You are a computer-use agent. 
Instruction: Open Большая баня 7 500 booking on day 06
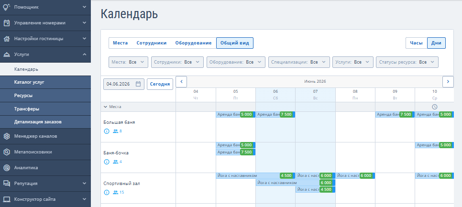point(275,115)
